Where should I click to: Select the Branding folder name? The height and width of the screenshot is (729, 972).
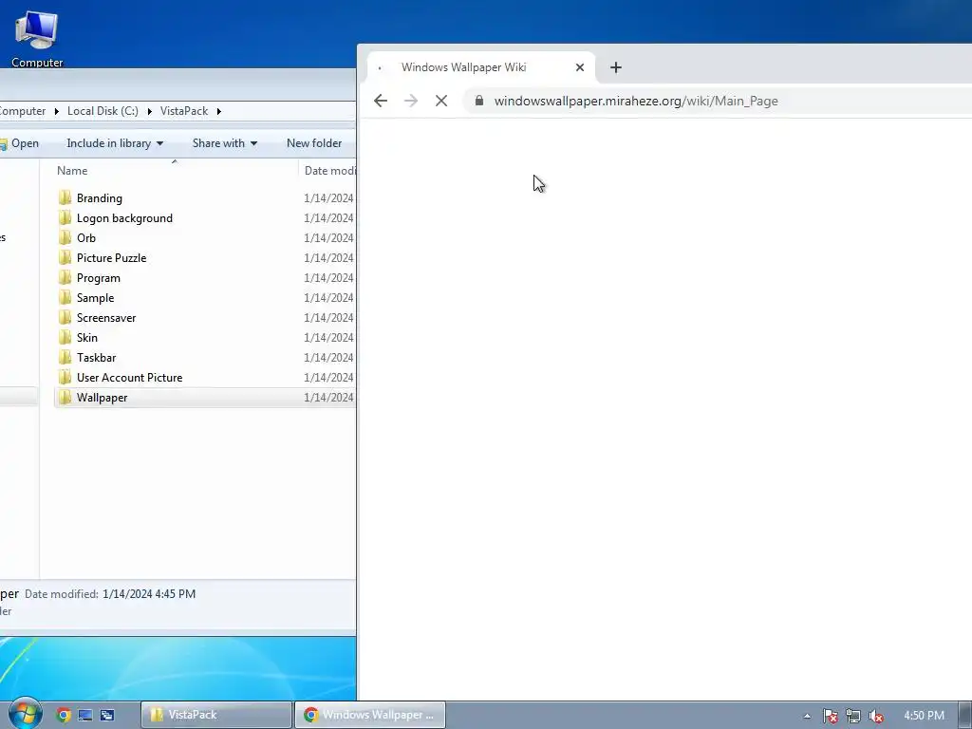point(99,198)
